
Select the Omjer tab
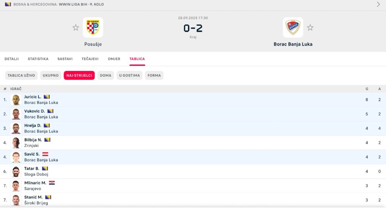pos(114,59)
